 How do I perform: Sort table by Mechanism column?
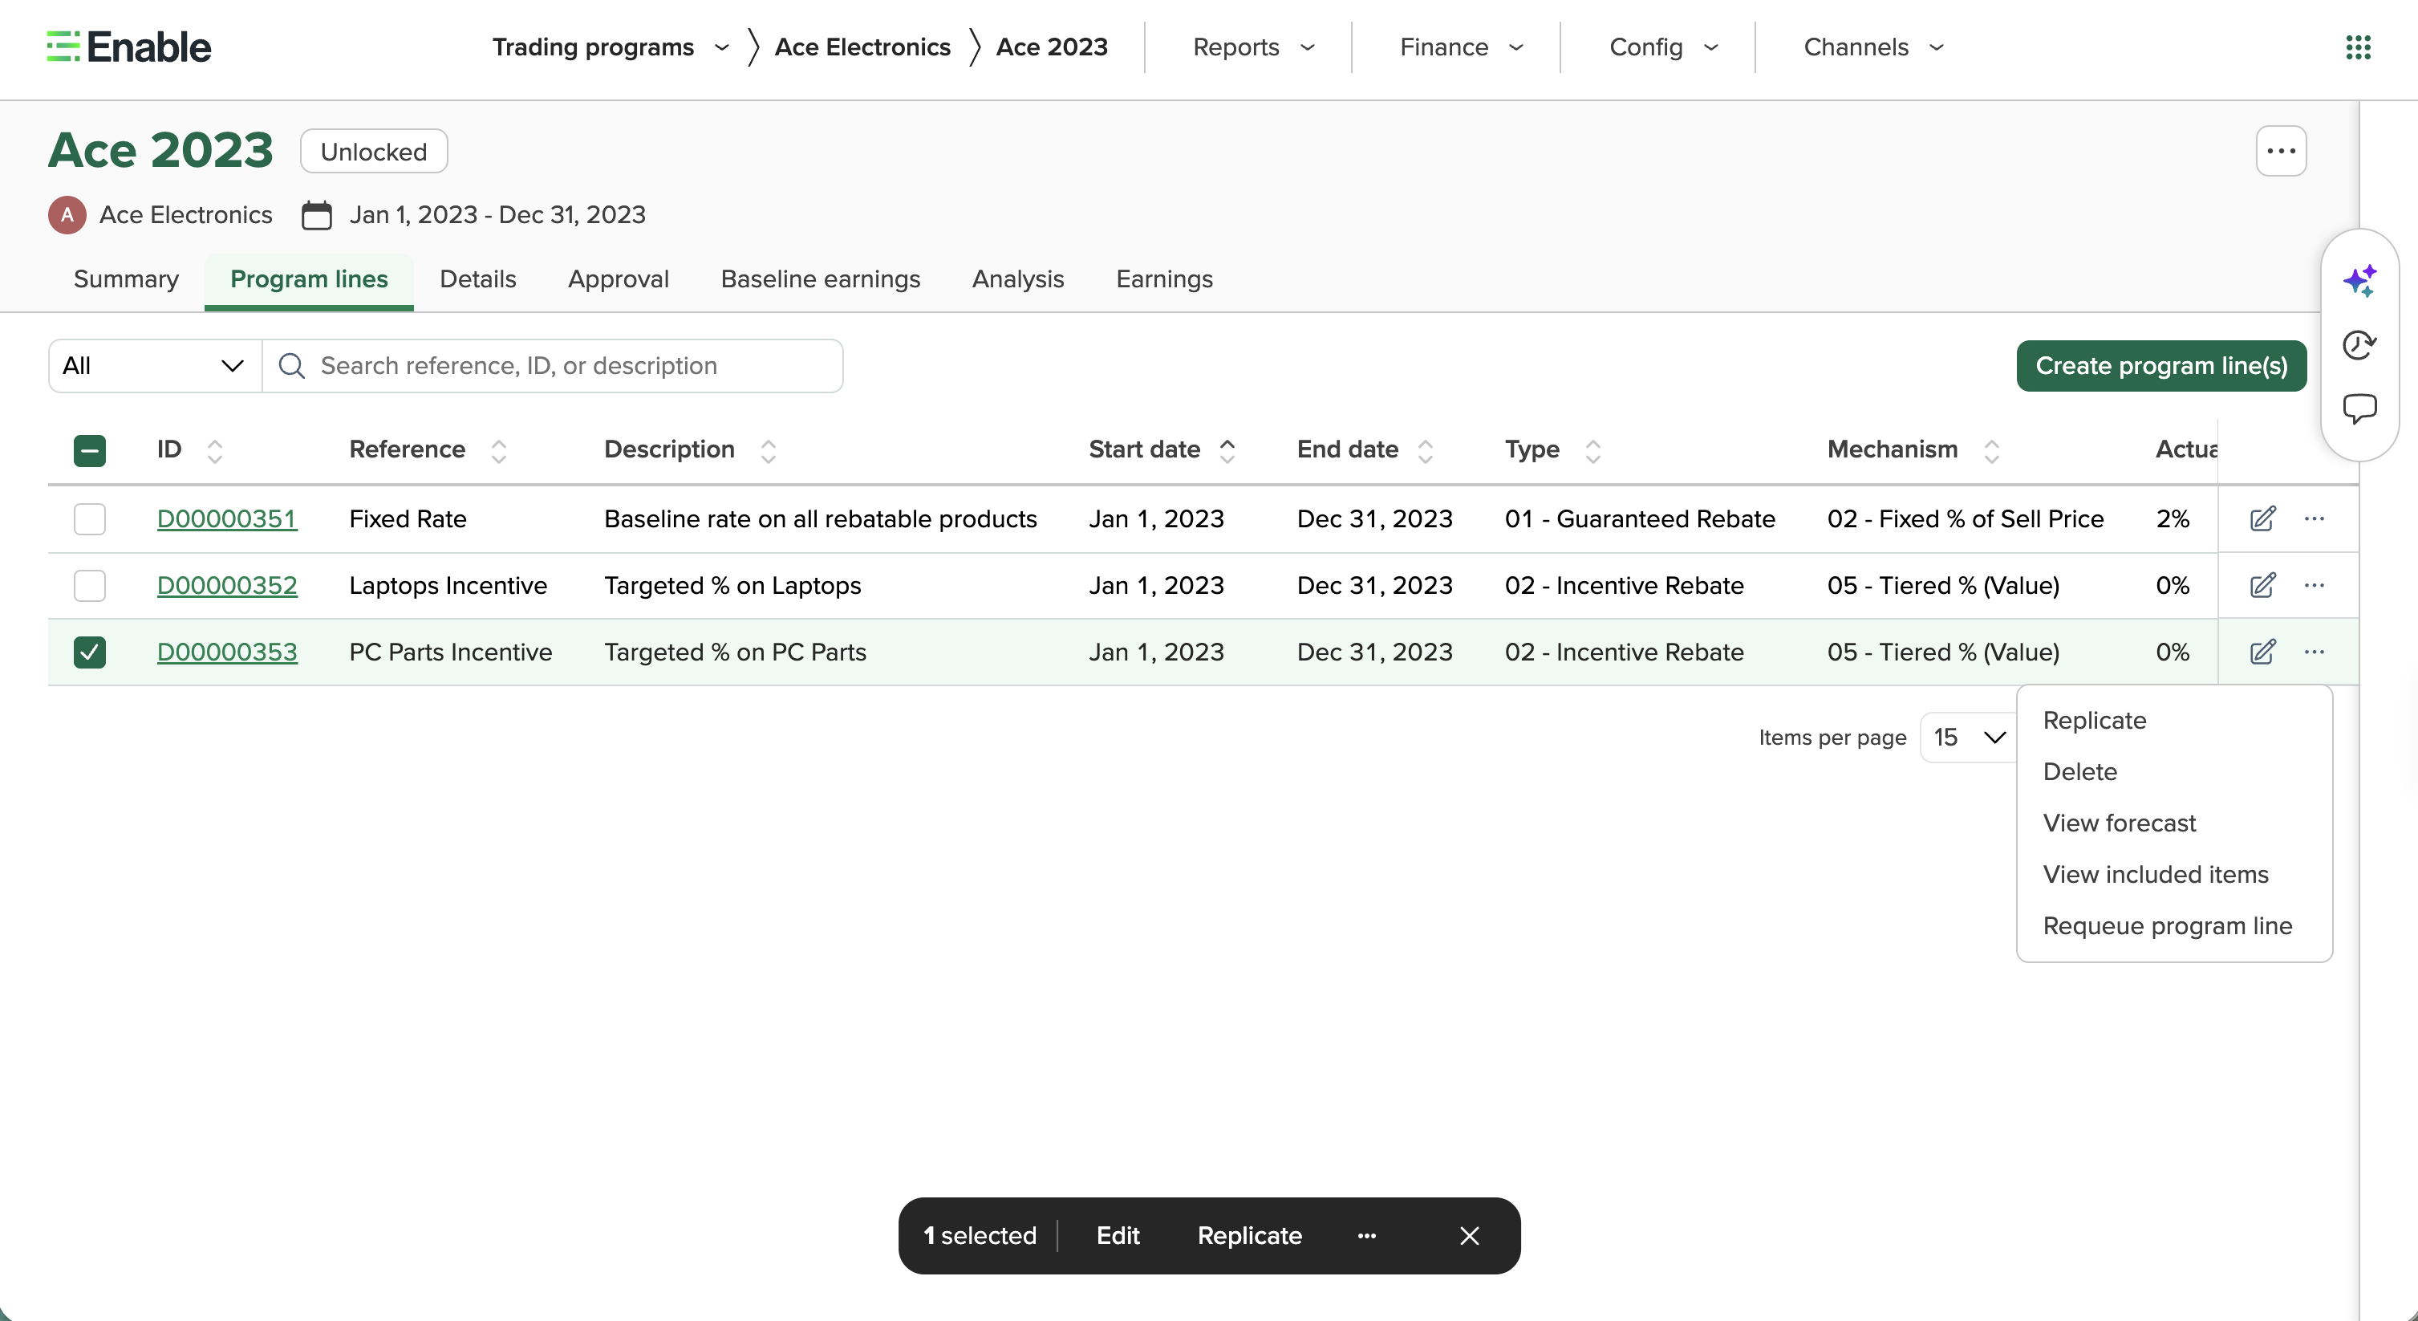coord(1991,451)
